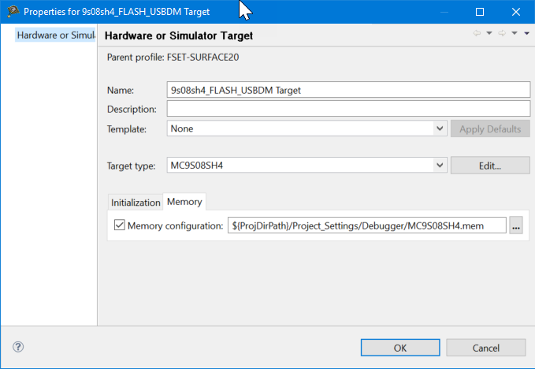Open the Template dropdown
This screenshot has height=369, width=535.
(440, 129)
